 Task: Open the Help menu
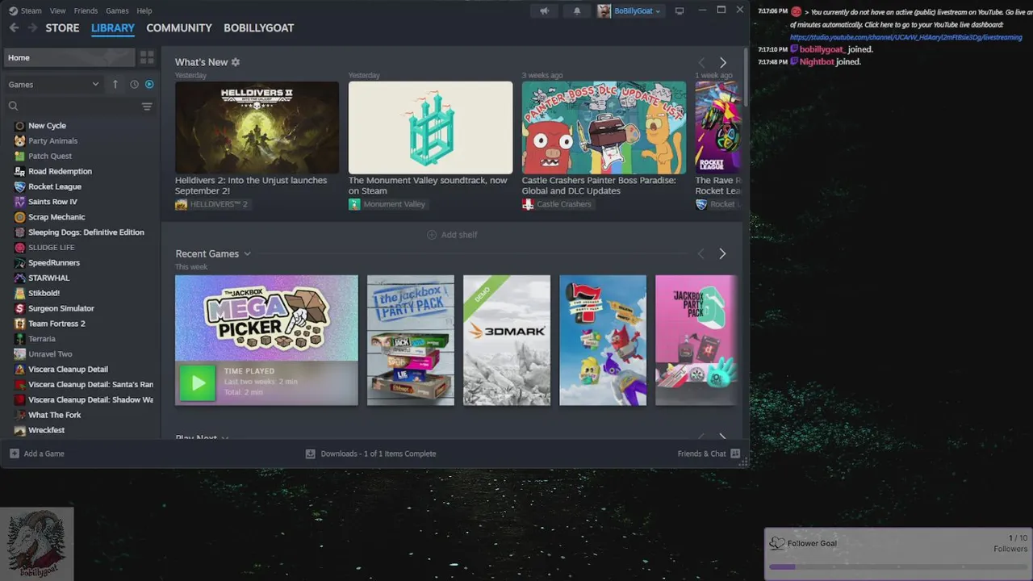point(144,10)
